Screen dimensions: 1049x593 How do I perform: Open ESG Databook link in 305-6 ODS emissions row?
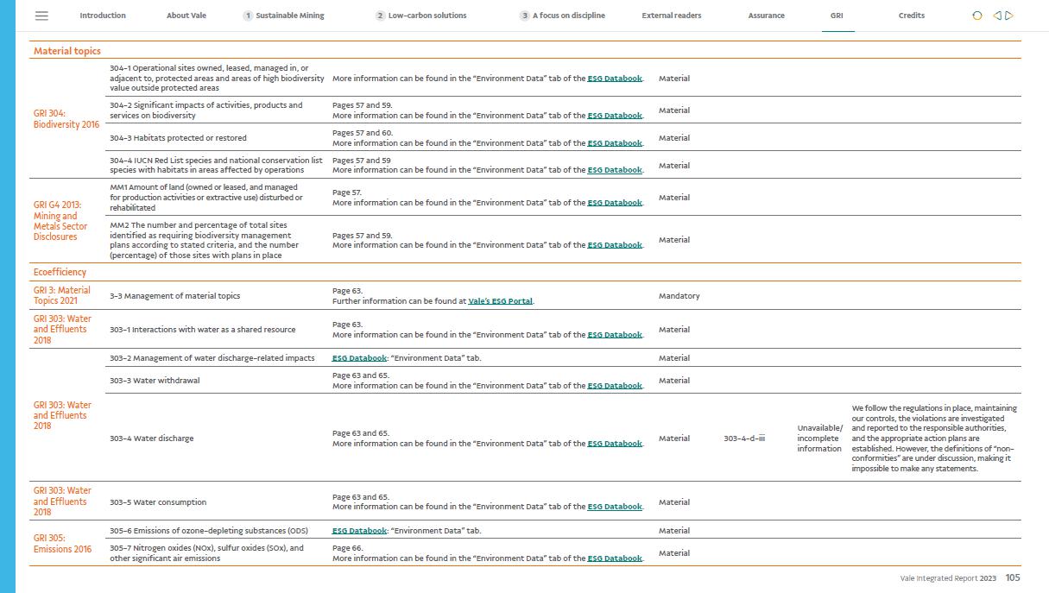[359, 531]
